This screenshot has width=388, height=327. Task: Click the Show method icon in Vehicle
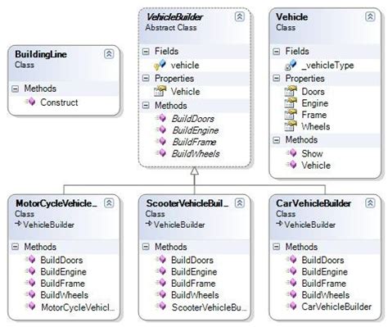291,153
